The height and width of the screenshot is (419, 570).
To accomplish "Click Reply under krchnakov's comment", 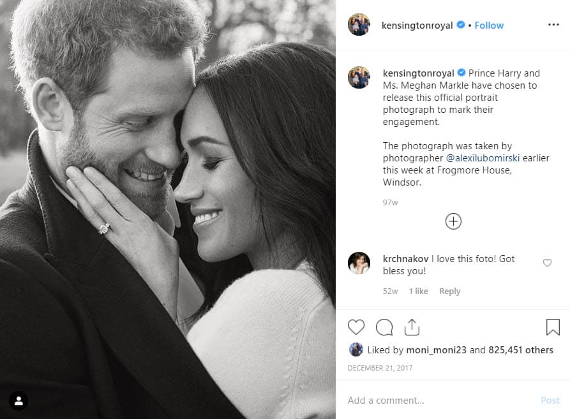I will 450,291.
